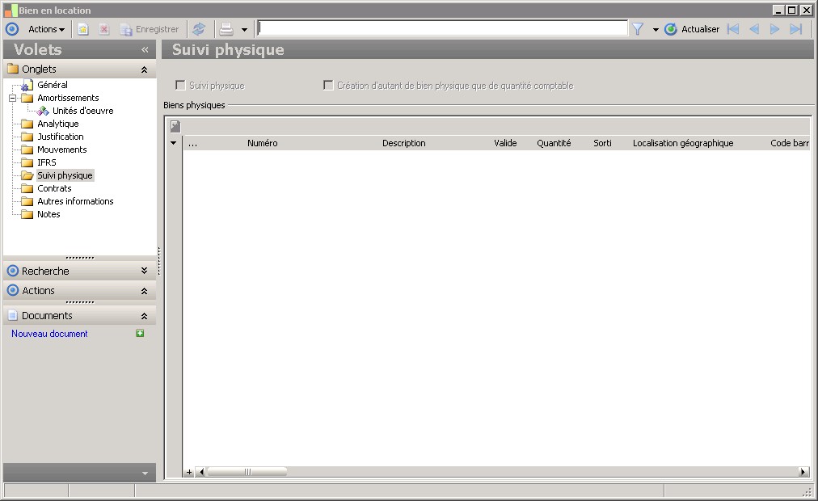
Task: Open the Contrats folder
Action: click(x=54, y=188)
